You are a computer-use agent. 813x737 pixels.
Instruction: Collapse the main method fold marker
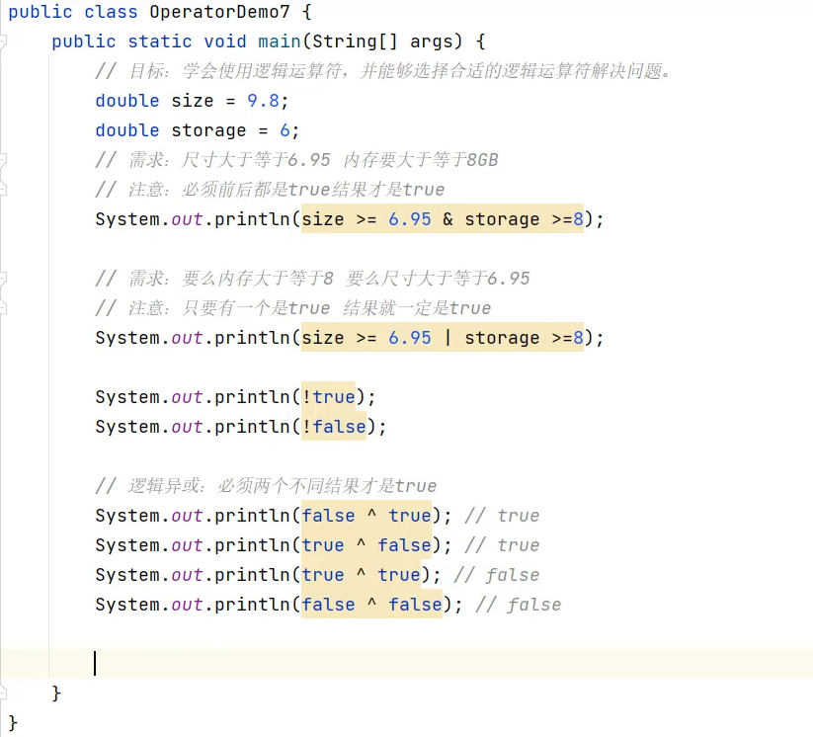pos(3,41)
